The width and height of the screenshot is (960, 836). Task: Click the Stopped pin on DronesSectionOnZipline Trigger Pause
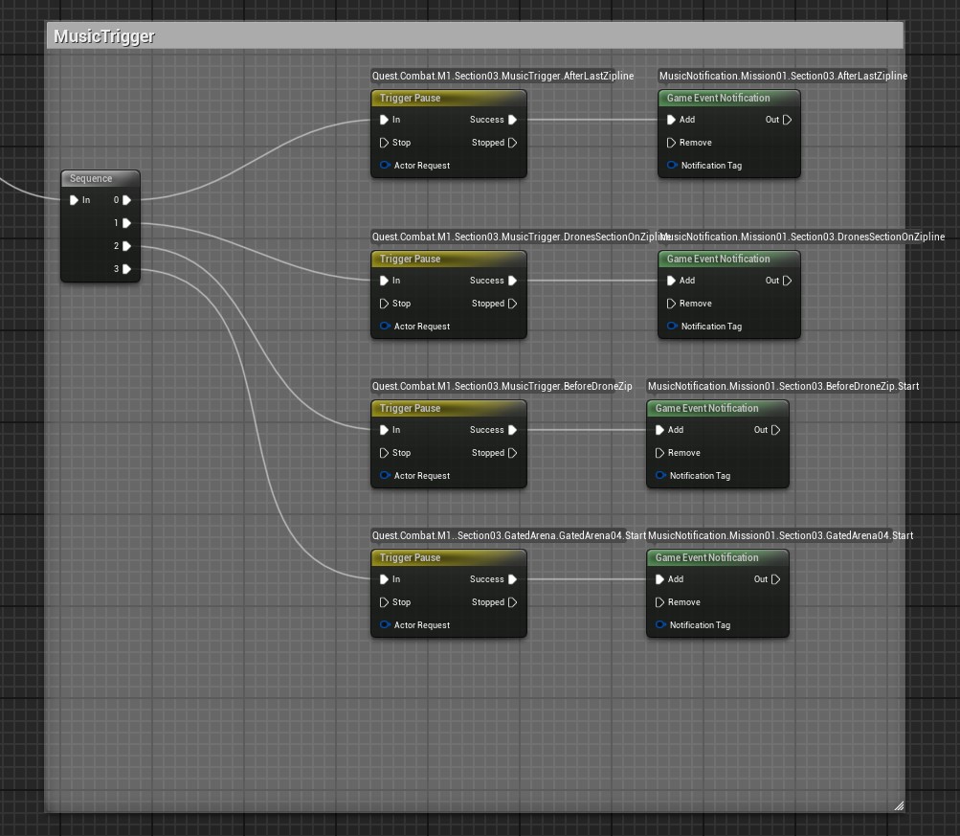point(513,304)
